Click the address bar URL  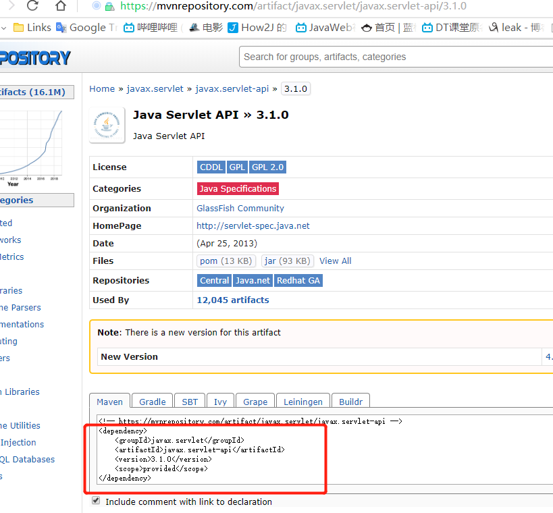tap(294, 6)
